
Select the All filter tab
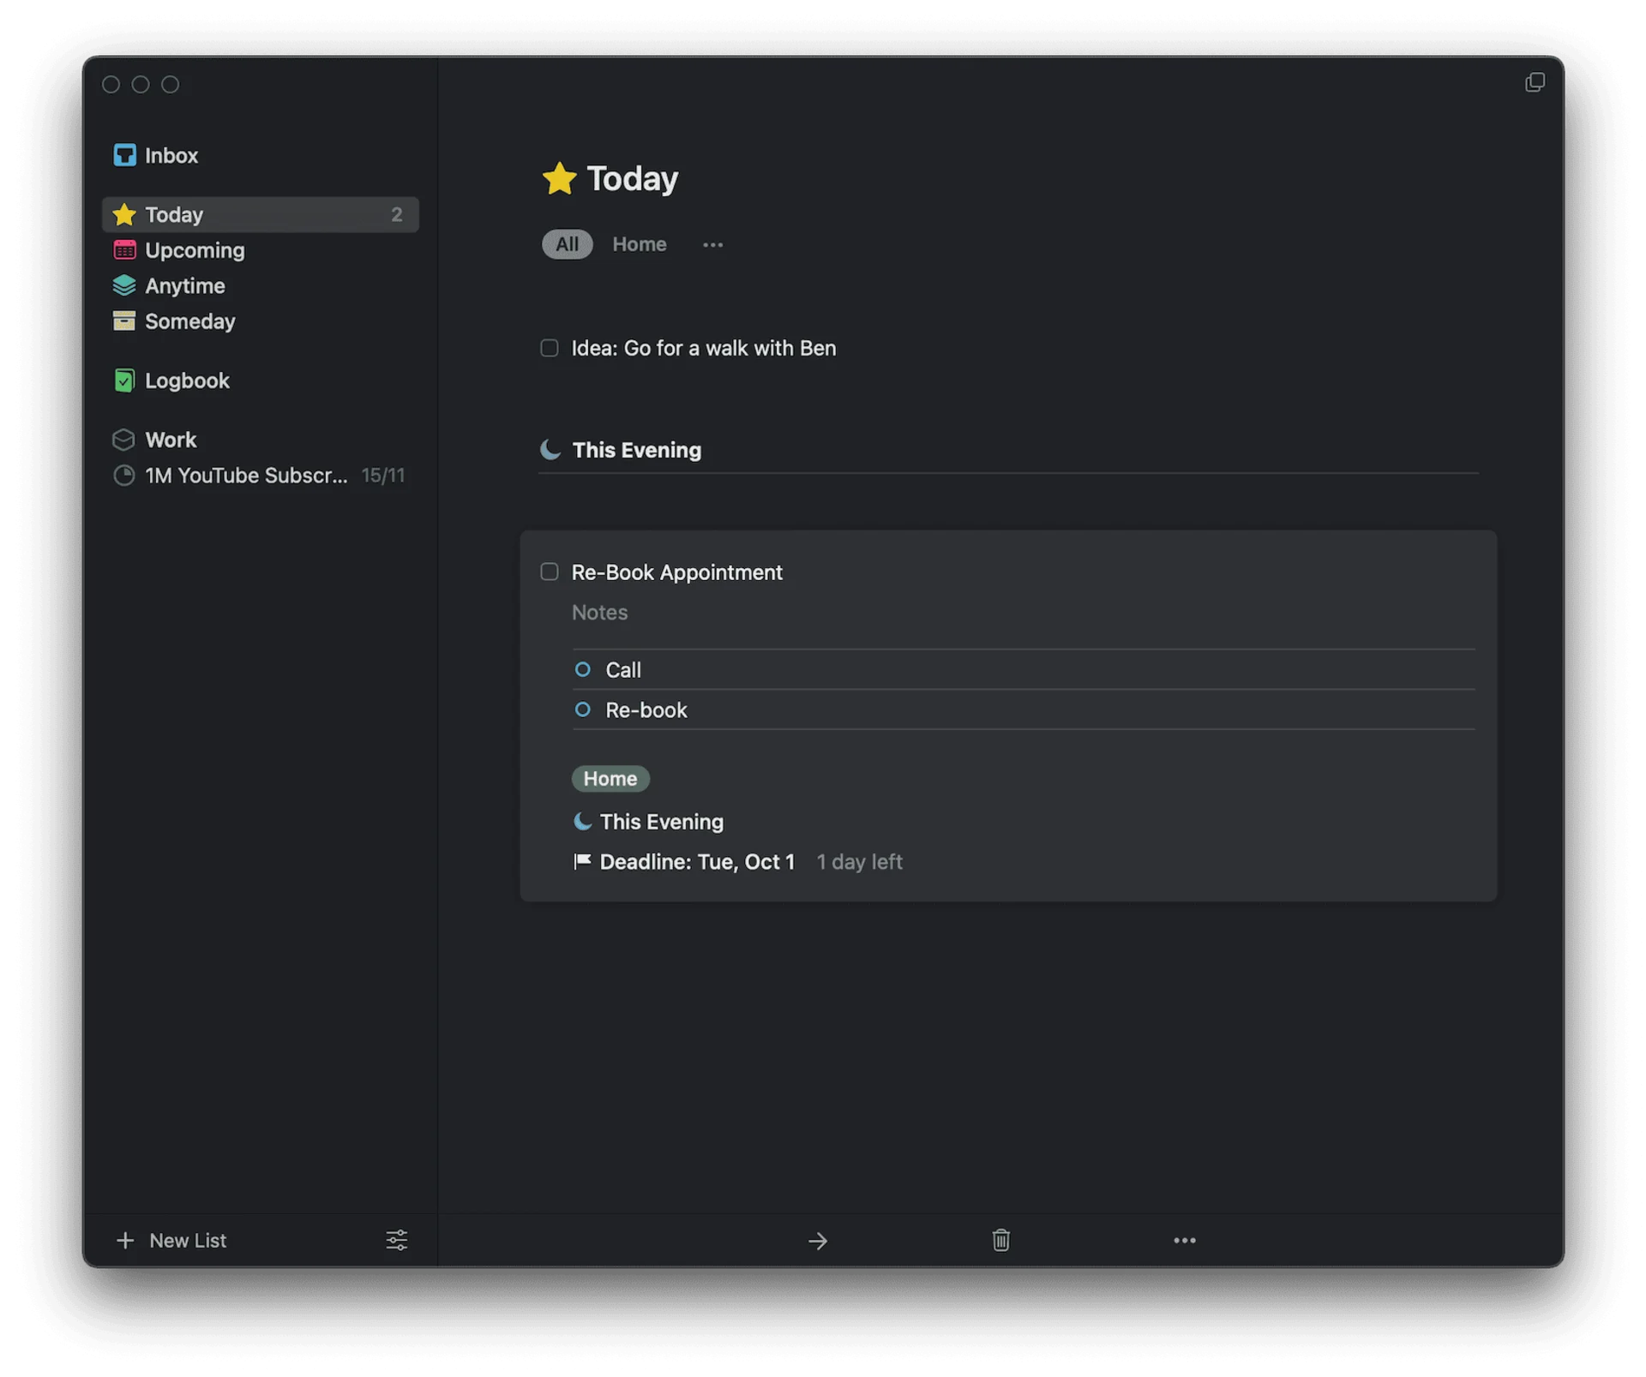click(567, 244)
